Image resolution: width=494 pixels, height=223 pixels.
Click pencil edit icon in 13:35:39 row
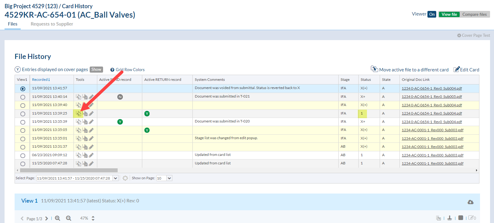(91, 122)
